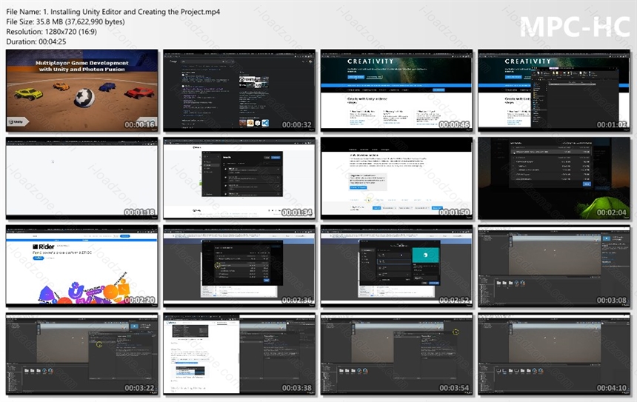This screenshot has width=637, height=402.
Task: Pick the final frame stamped 00:04:10
Action: pyautogui.click(x=554, y=354)
